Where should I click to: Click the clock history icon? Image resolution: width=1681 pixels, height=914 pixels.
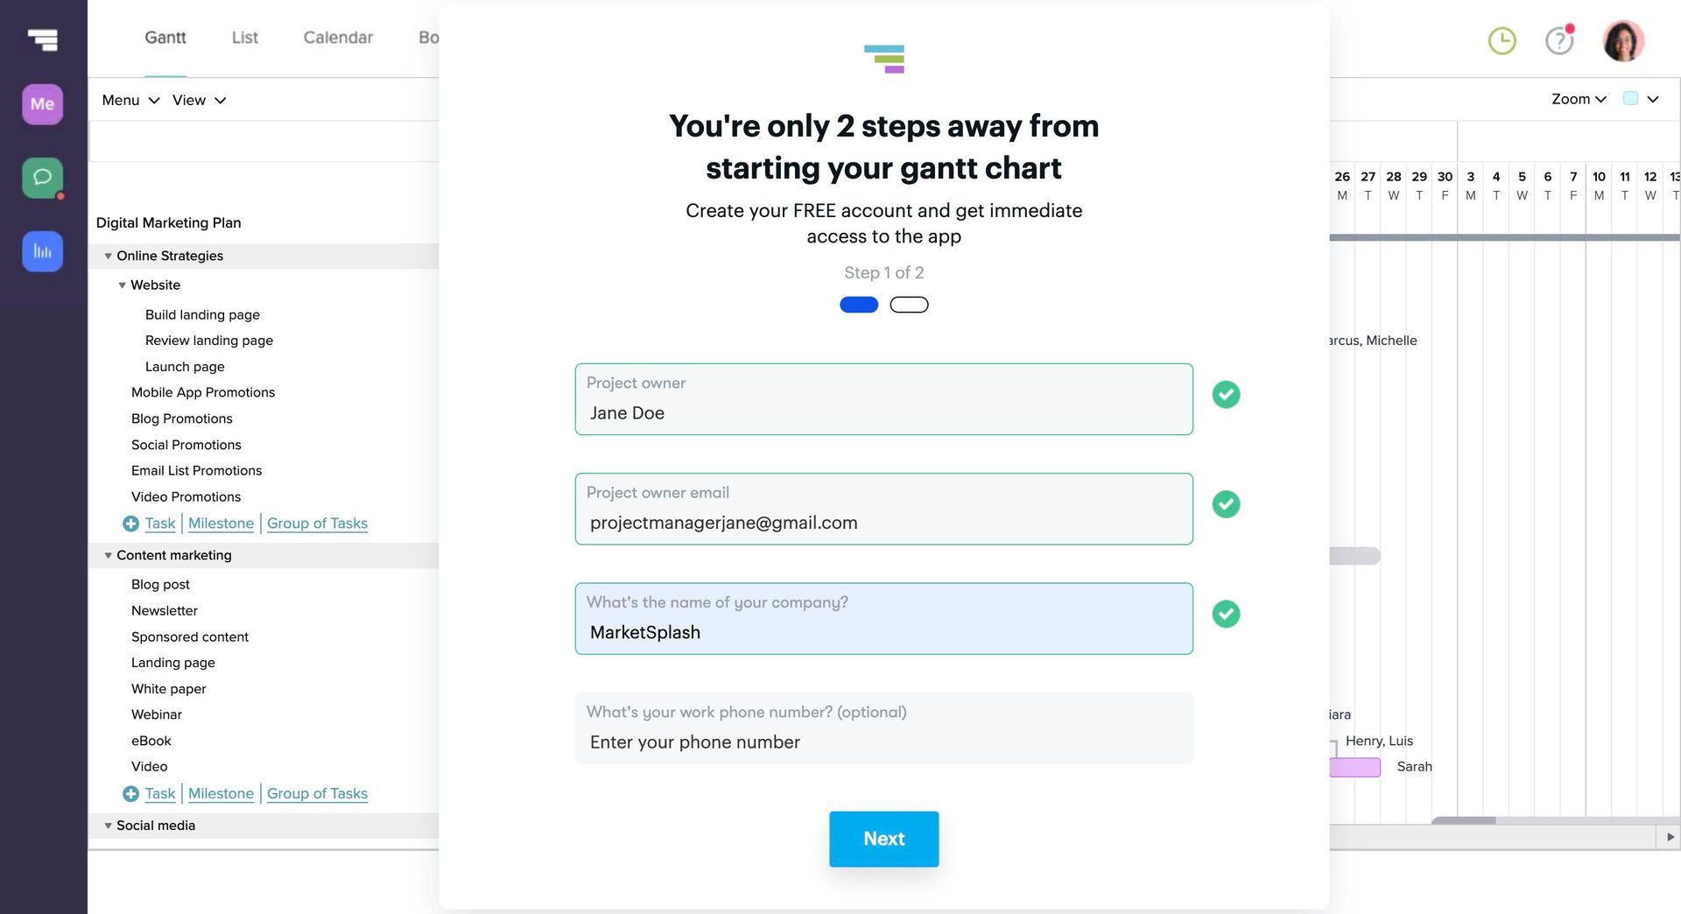point(1502,40)
